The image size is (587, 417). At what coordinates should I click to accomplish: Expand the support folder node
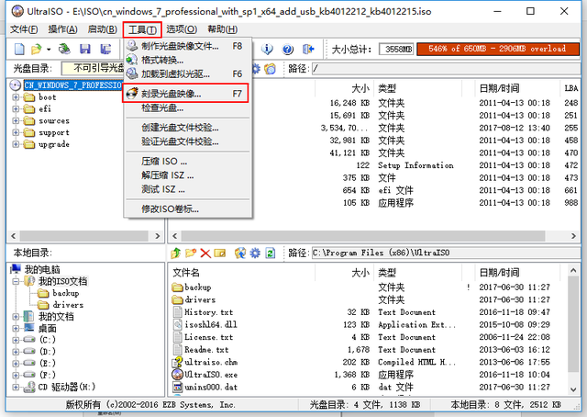[16, 132]
